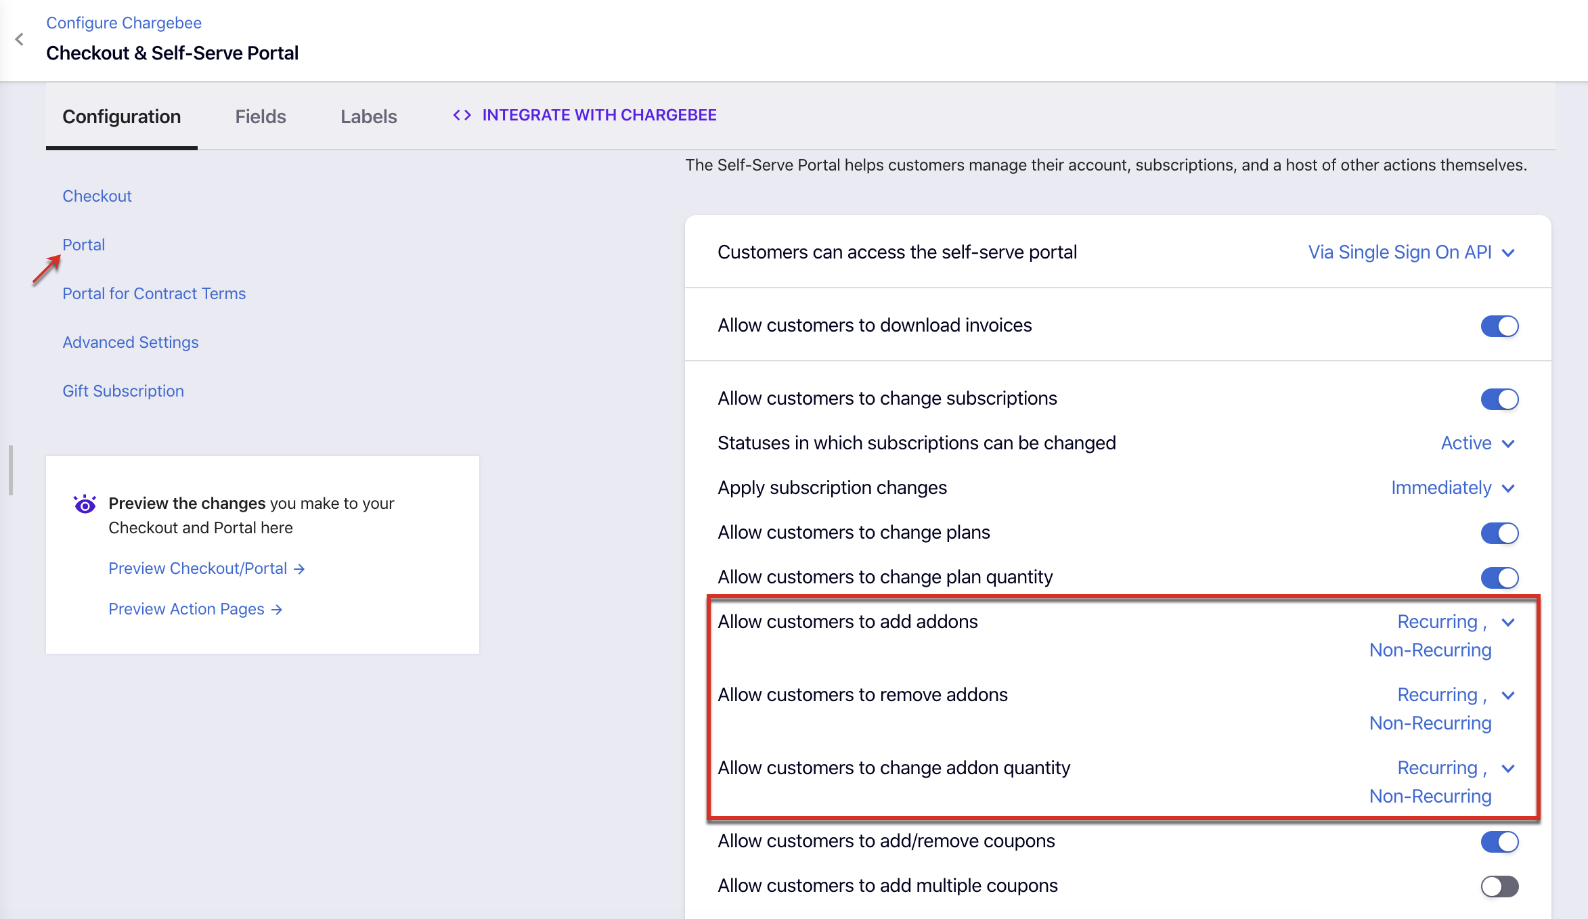Open Advanced Settings section
The image size is (1588, 919).
pos(130,342)
